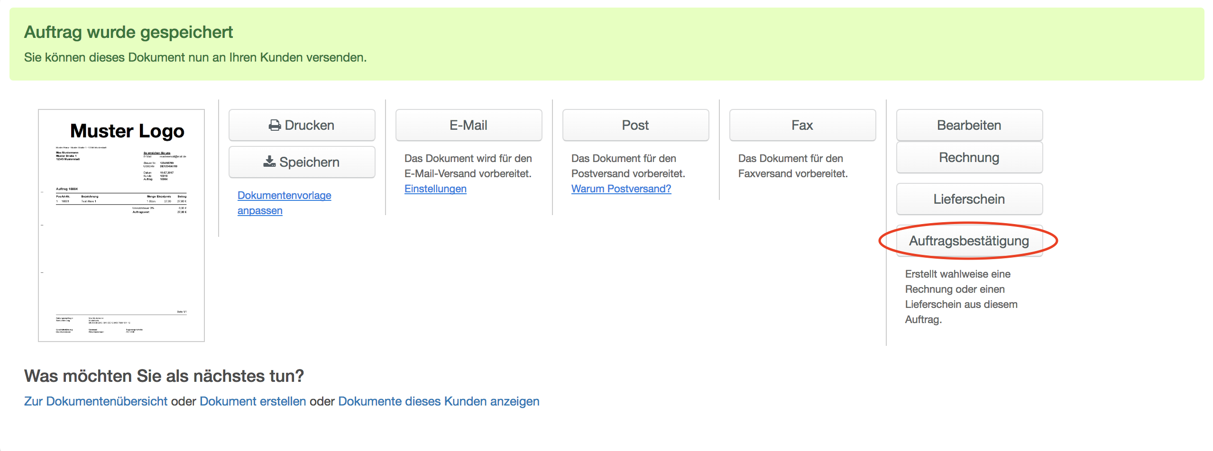1213x451 pixels.
Task: Click the Dokument erstellen link
Action: pyautogui.click(x=253, y=401)
